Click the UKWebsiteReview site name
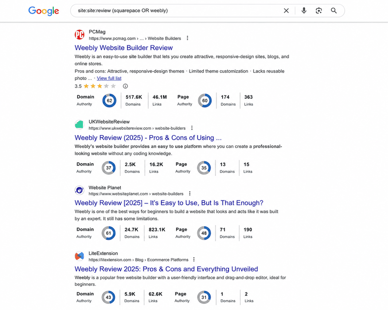This screenshot has width=388, height=310. (109, 122)
